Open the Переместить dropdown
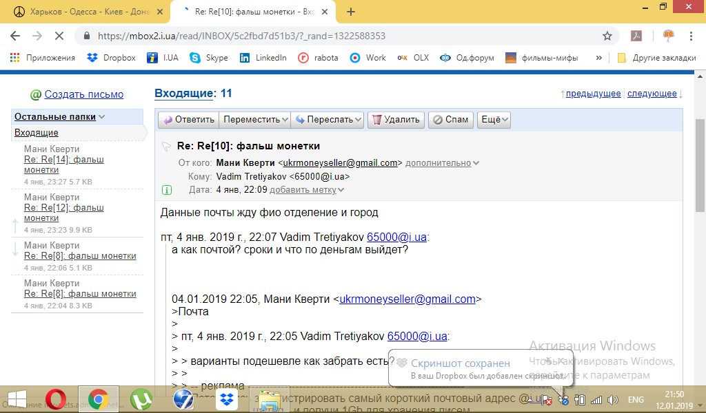Screen dimensions: 706x413 [x=255, y=120]
